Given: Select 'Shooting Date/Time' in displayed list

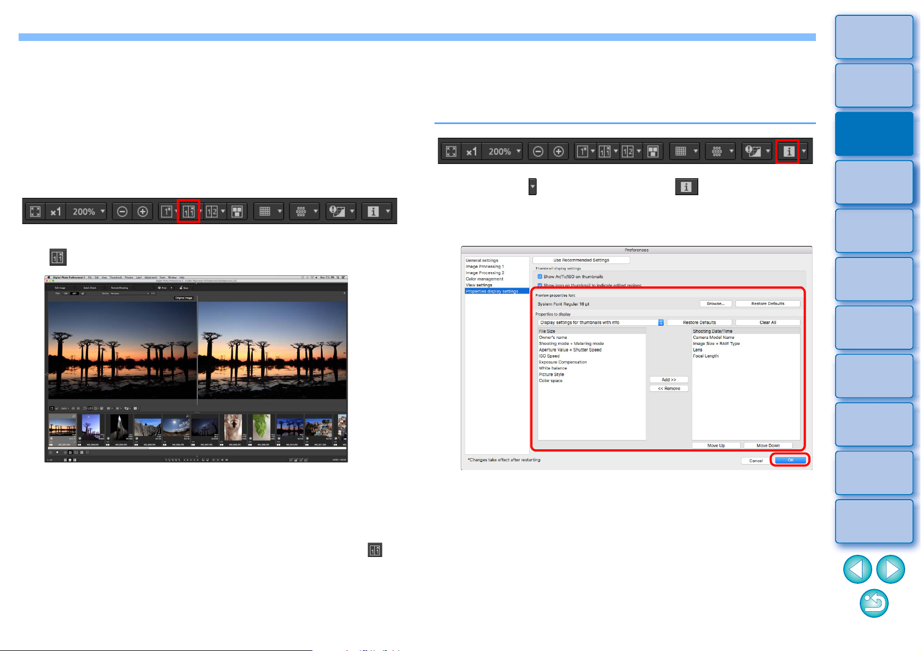Looking at the screenshot, I should pyautogui.click(x=713, y=331).
